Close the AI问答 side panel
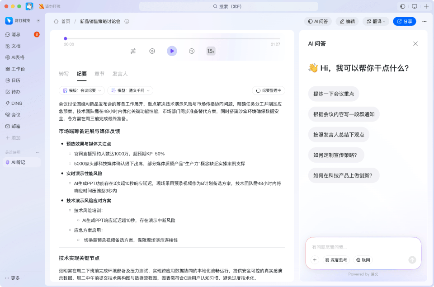434x287 pixels. click(x=415, y=44)
